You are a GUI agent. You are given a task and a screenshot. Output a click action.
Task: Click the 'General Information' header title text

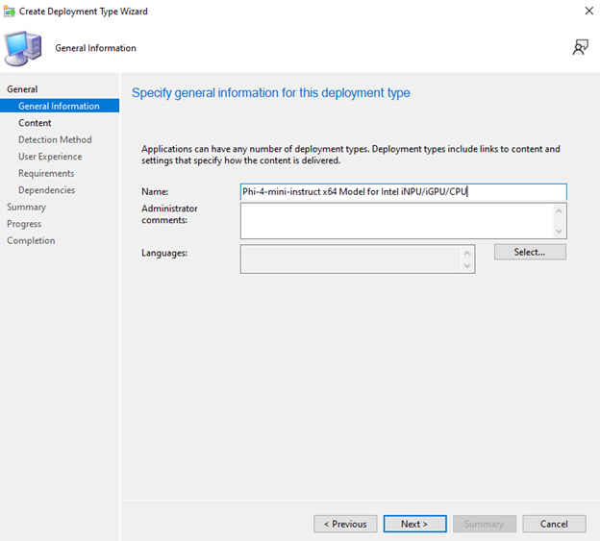click(x=95, y=48)
